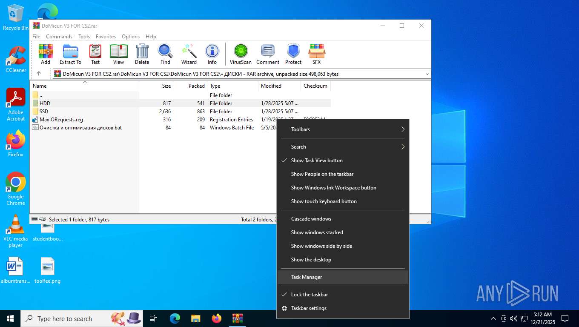The height and width of the screenshot is (327, 579).
Task: Toggle Lock the taskbar option
Action: (x=343, y=295)
